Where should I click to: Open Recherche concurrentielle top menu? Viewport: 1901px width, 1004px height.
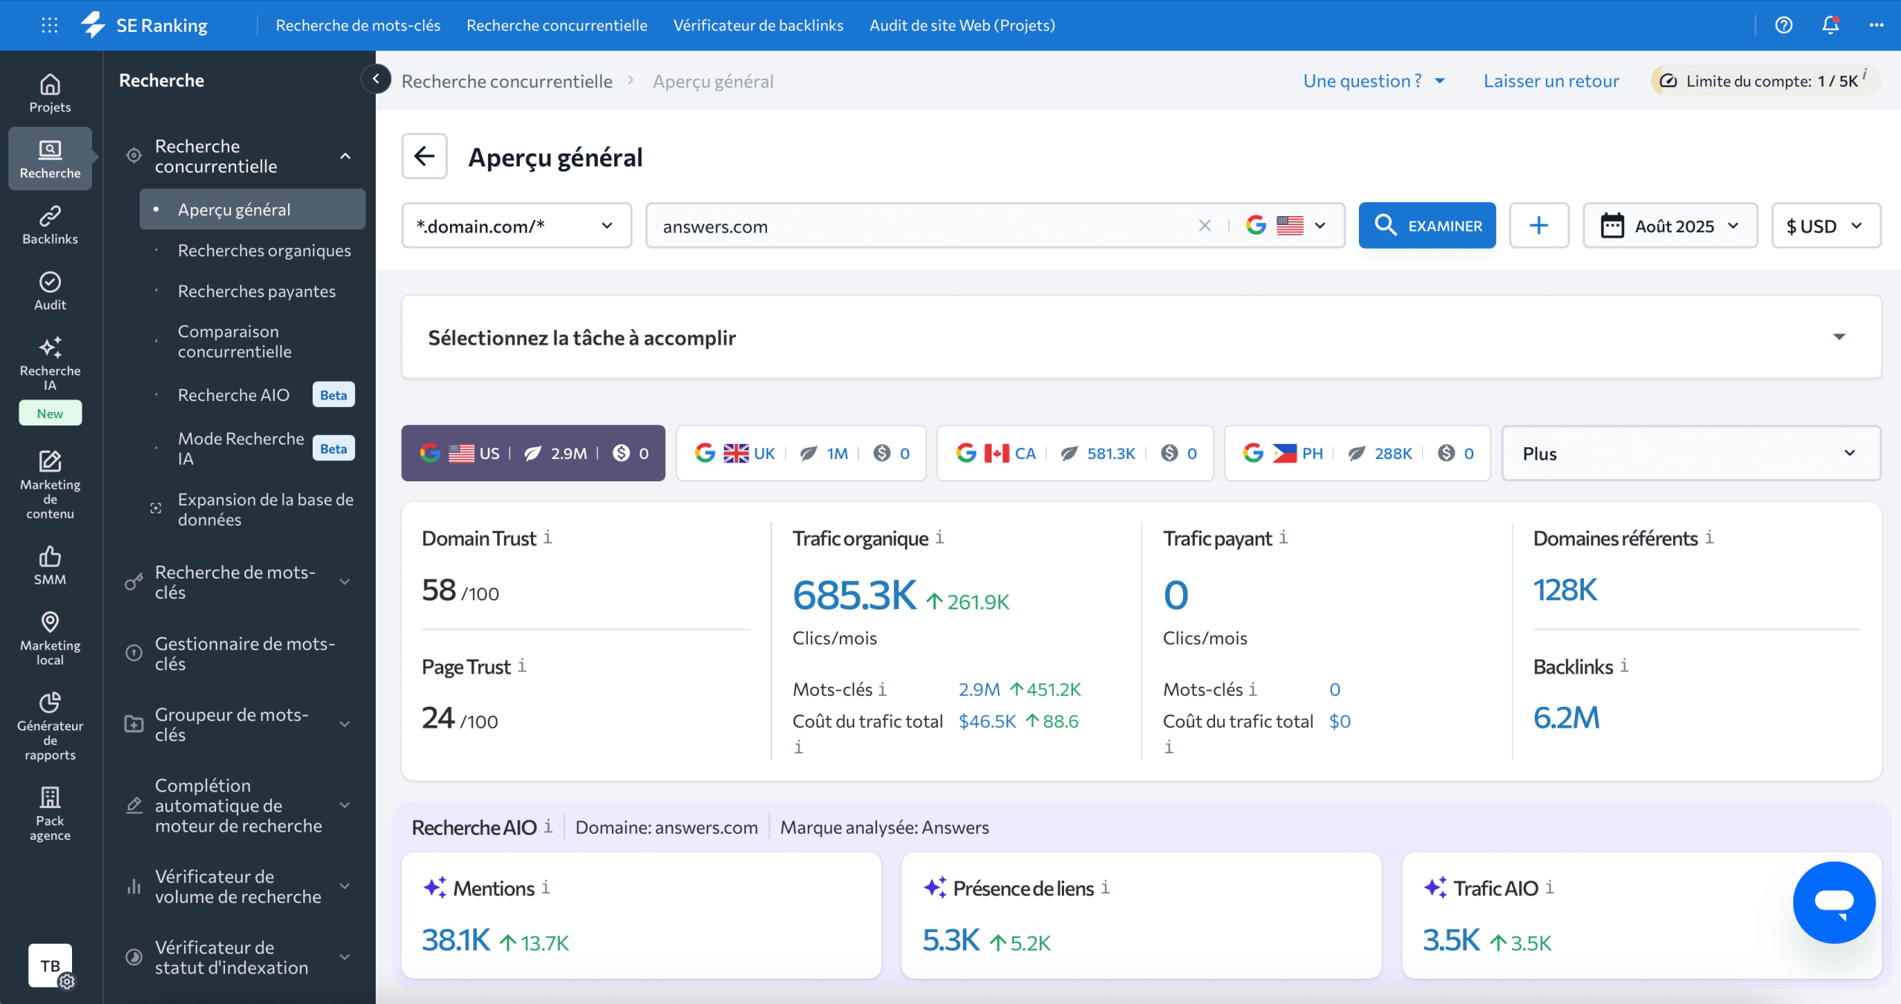[x=557, y=25]
